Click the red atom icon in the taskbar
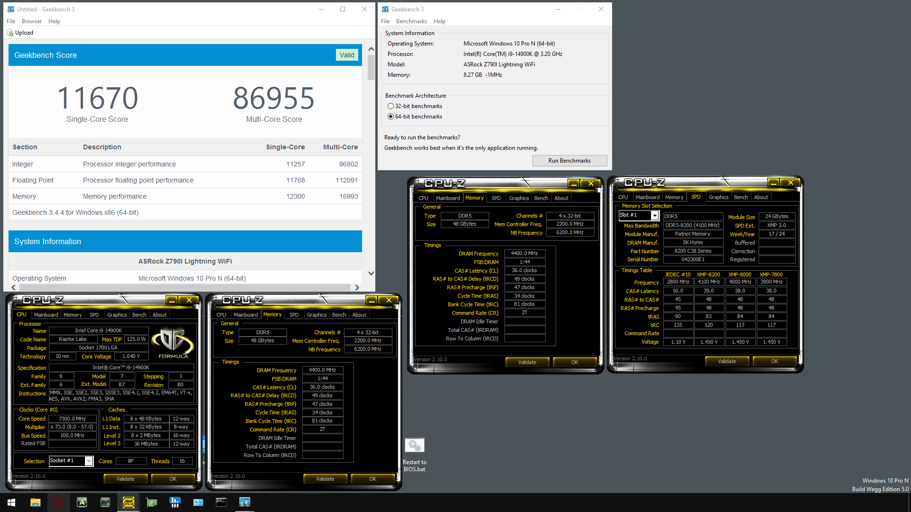This screenshot has height=512, width=911. point(58,503)
